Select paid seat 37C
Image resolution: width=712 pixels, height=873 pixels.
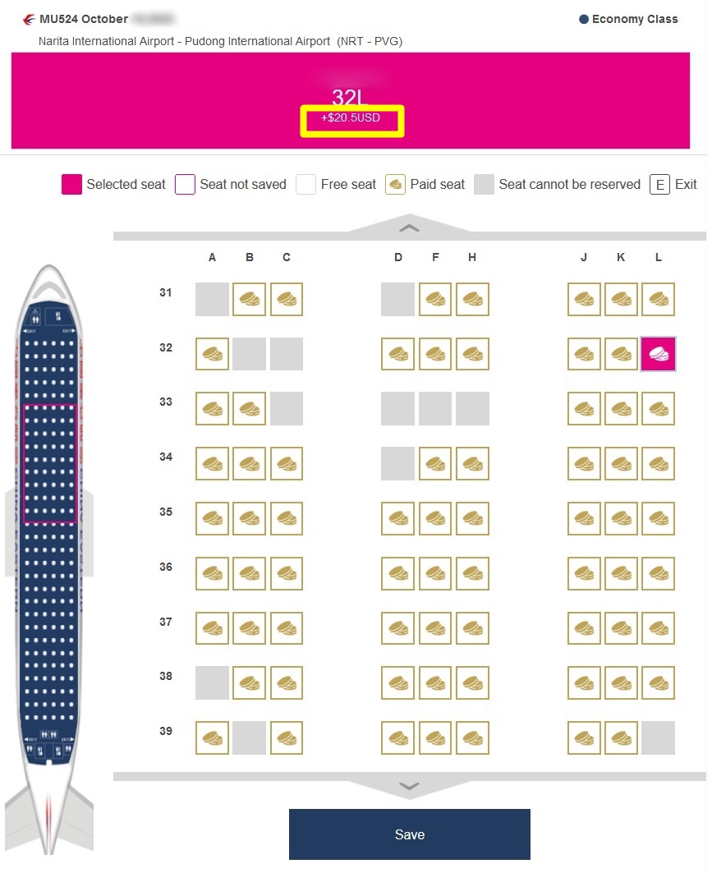coord(287,628)
